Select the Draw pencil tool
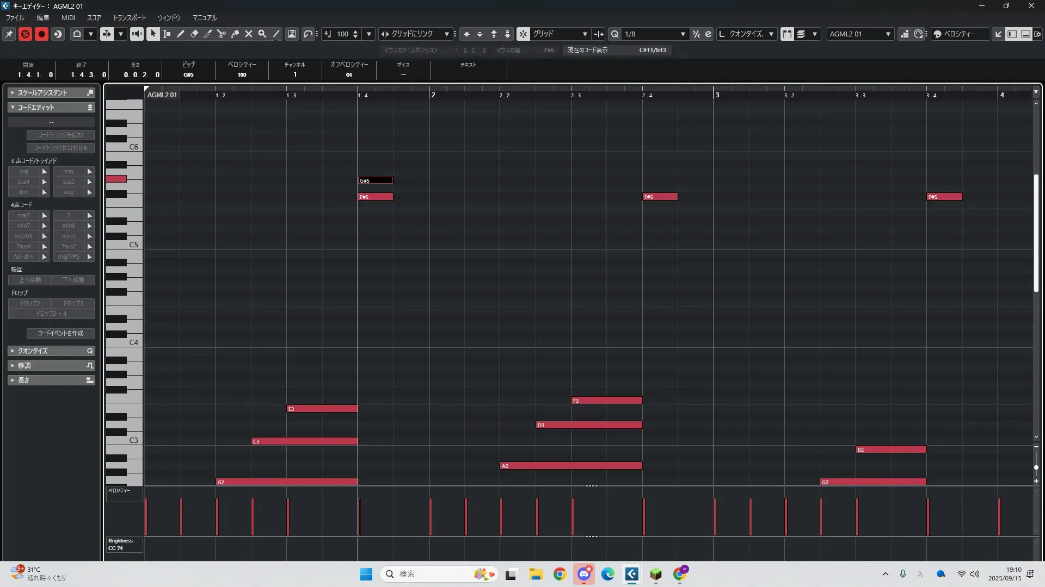 coord(180,34)
